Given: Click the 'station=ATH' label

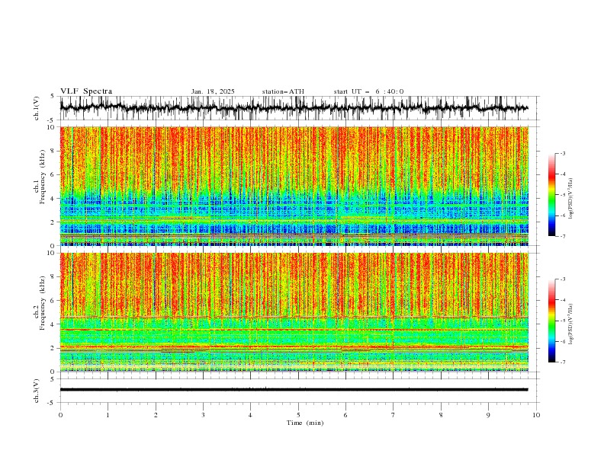Looking at the screenshot, I should coord(283,91).
